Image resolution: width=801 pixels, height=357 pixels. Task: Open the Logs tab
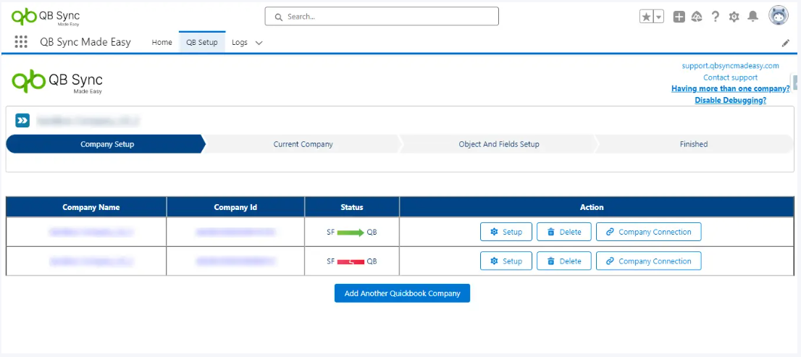tap(240, 43)
